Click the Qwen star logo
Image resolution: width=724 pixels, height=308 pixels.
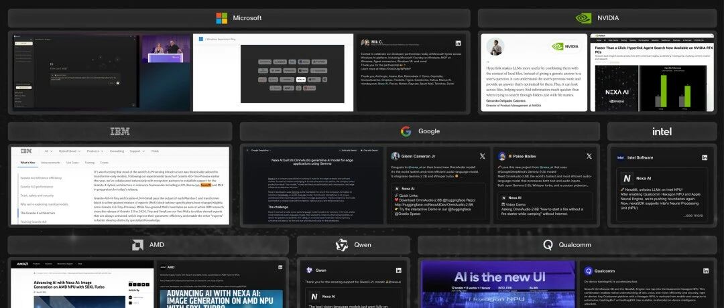342,245
